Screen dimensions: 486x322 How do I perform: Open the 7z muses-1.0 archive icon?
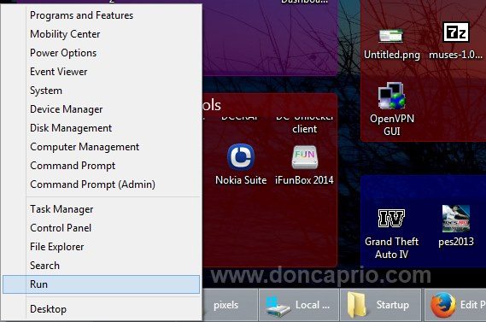(x=455, y=40)
